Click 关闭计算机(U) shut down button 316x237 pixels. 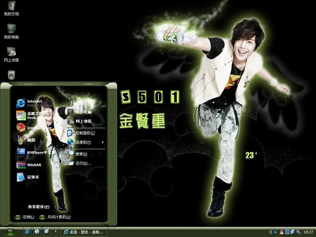click(55, 217)
